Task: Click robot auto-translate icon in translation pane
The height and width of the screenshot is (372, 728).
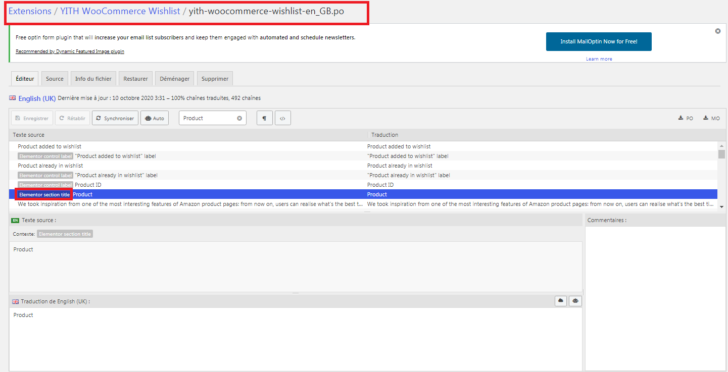Action: coord(575,301)
